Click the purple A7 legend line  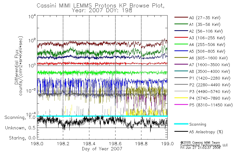(x=181, y=64)
